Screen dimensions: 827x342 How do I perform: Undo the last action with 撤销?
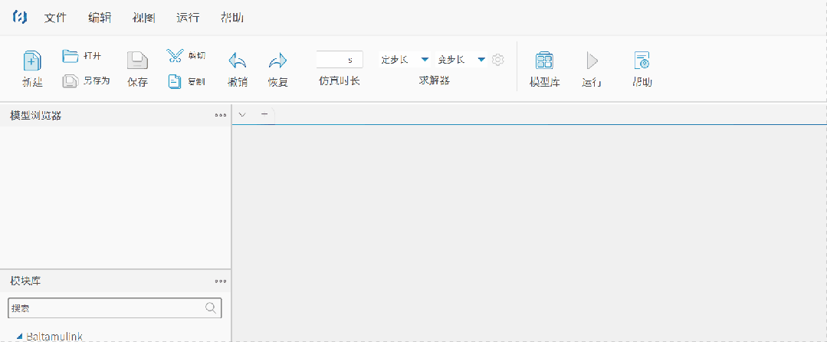(238, 61)
